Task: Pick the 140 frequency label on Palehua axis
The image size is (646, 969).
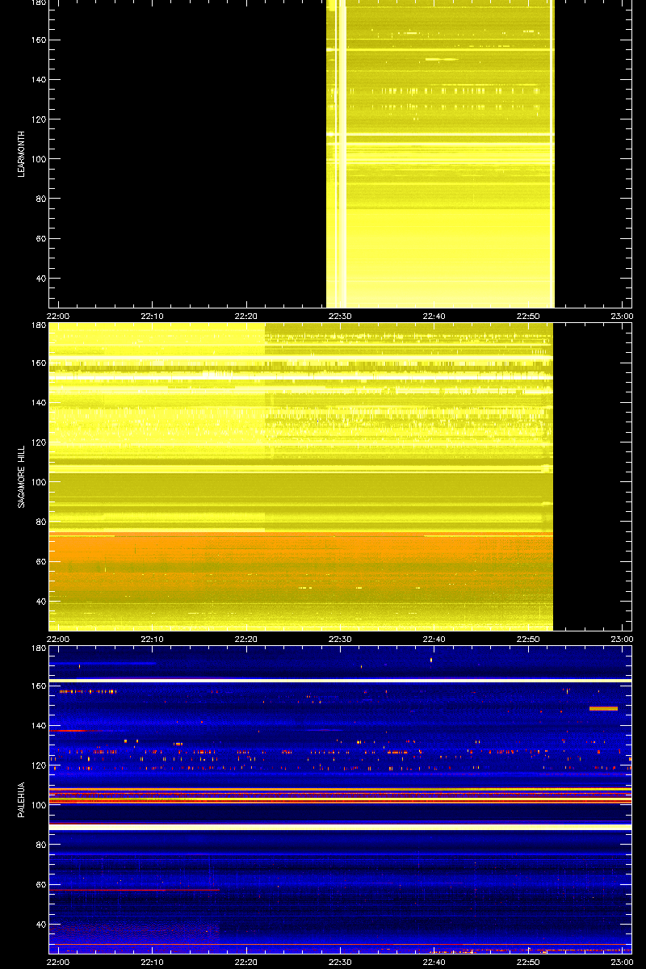Action: click(38, 726)
